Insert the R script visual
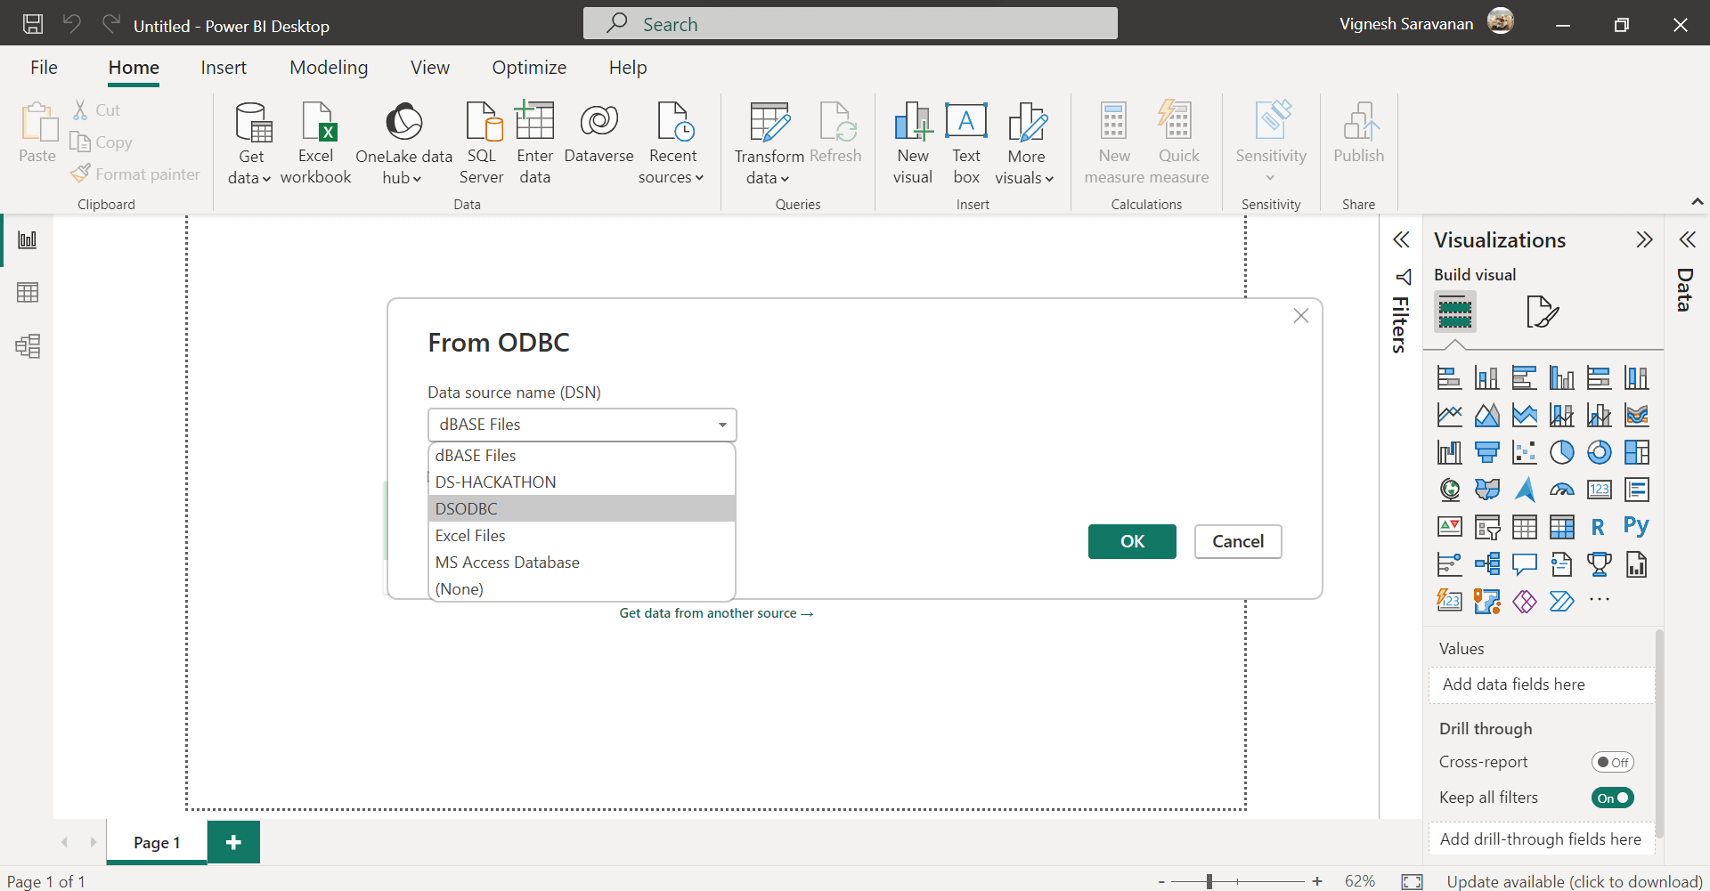 1600,526
